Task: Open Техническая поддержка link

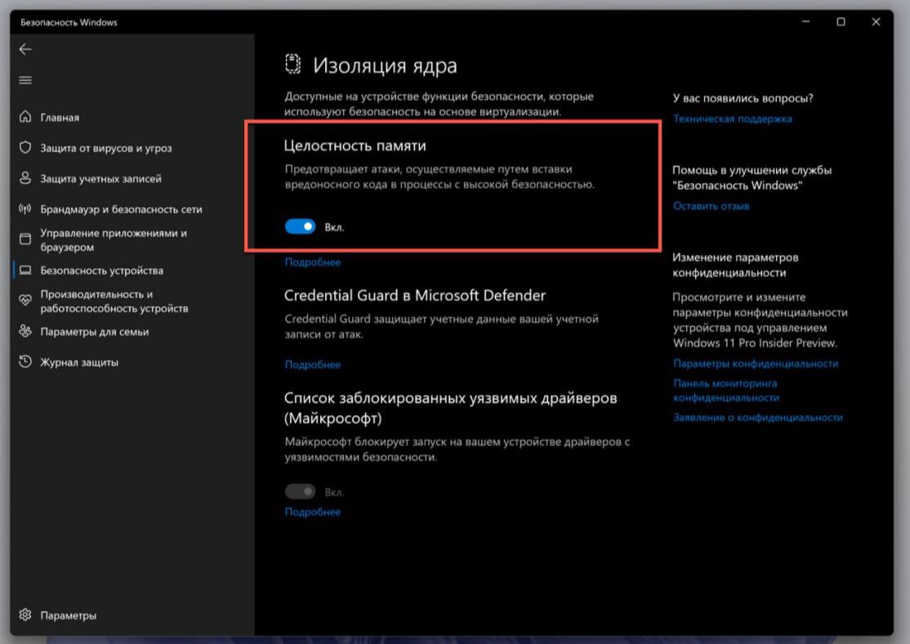Action: pos(732,119)
